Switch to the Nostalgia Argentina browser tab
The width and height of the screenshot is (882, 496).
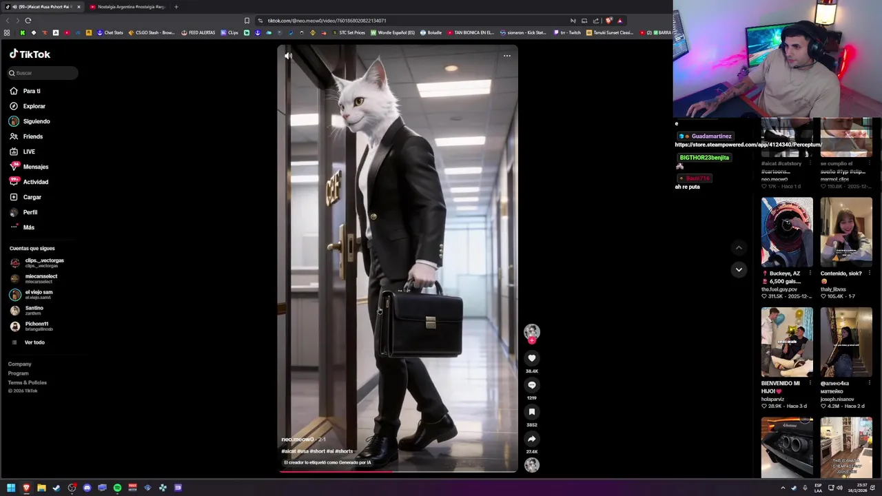point(127,7)
